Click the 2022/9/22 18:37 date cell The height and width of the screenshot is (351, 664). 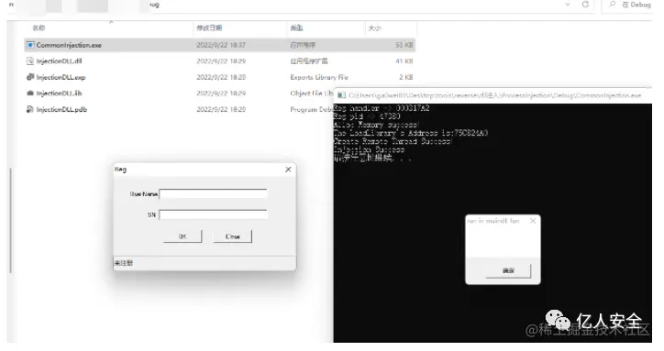(x=221, y=45)
